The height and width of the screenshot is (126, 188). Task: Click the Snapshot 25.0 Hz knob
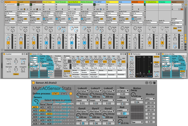pos(119,122)
